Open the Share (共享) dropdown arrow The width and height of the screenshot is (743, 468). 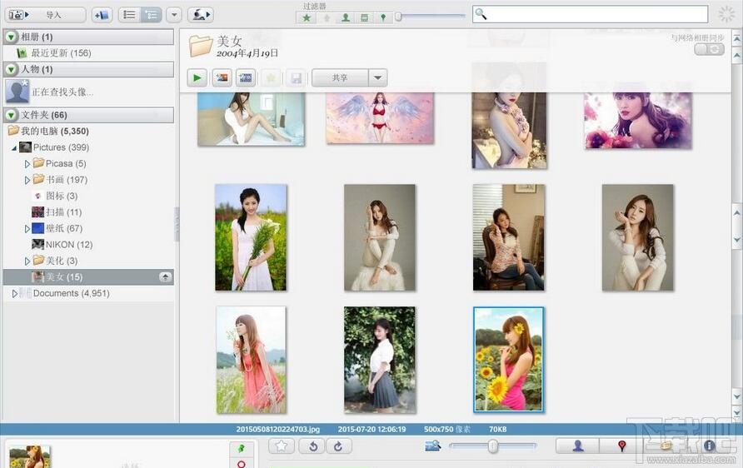(x=377, y=78)
